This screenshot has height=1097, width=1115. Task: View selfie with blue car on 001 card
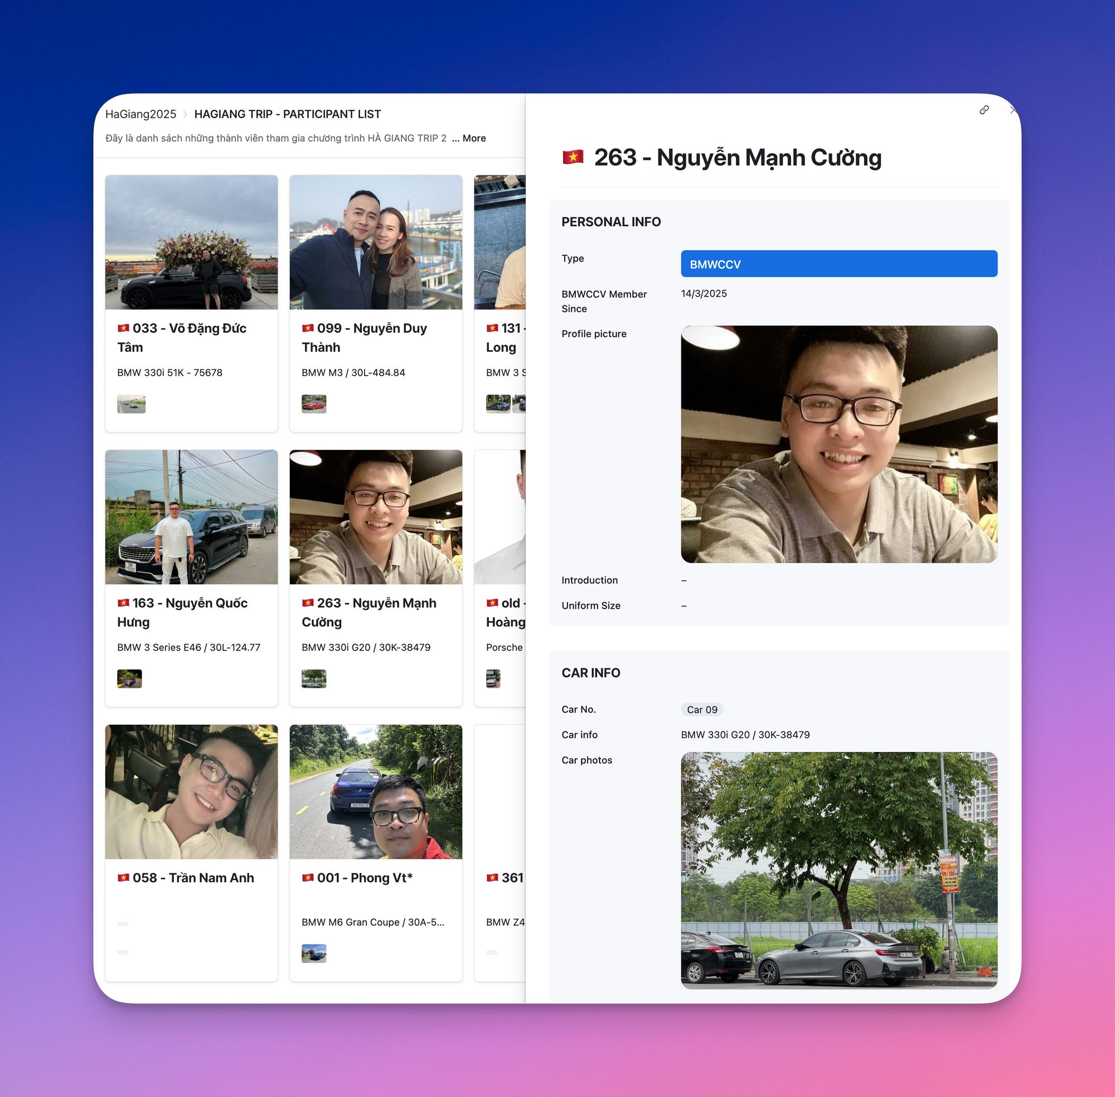[x=376, y=792]
